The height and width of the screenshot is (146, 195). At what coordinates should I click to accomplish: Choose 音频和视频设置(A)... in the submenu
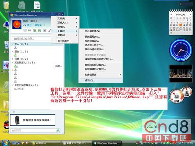101,65
